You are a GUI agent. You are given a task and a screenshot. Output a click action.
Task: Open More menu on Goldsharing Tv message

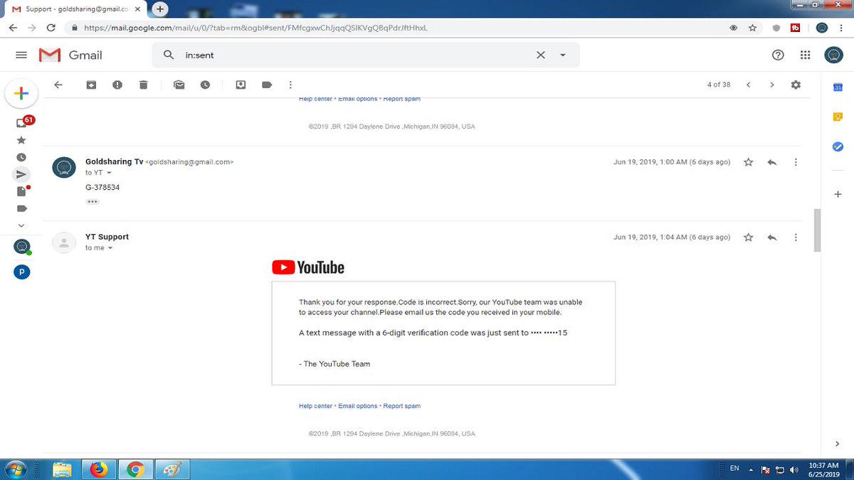coord(796,162)
